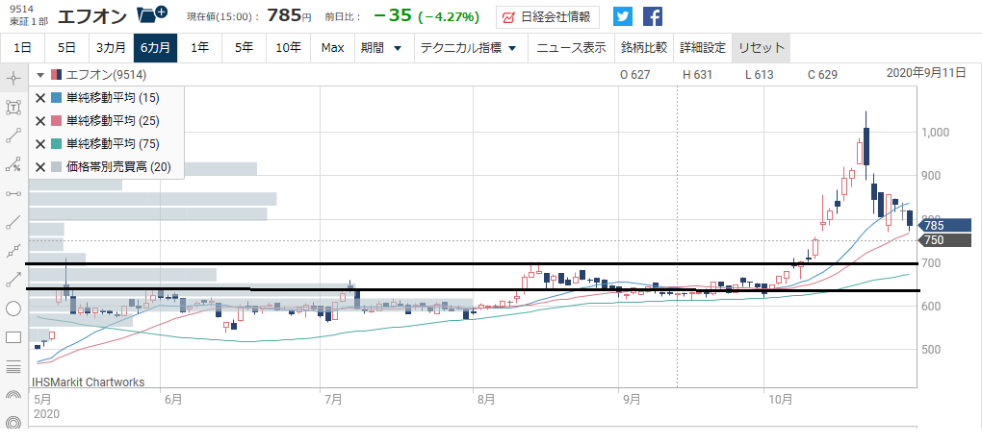This screenshot has height=444, width=982.
Task: Select the horizontal line tool
Action: pos(13,193)
